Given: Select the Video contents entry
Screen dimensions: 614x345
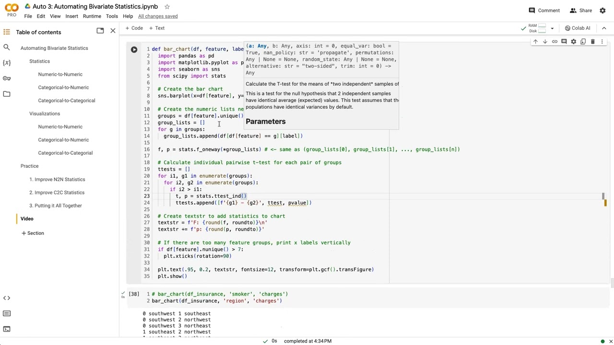Looking at the screenshot, I should point(27,218).
